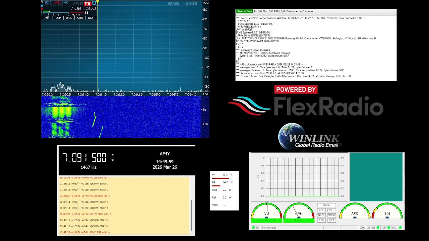Click the "Receiving YEFNZPR33WE1" log line
This screenshot has height=241, width=429.
253,50
